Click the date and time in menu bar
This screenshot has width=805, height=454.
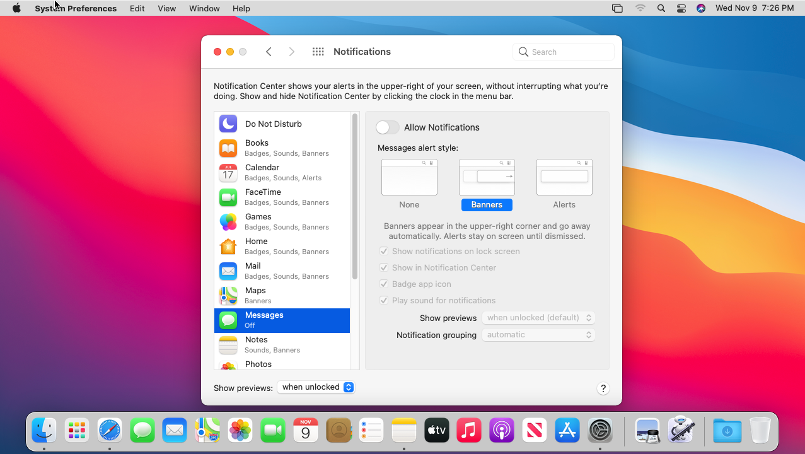755,8
